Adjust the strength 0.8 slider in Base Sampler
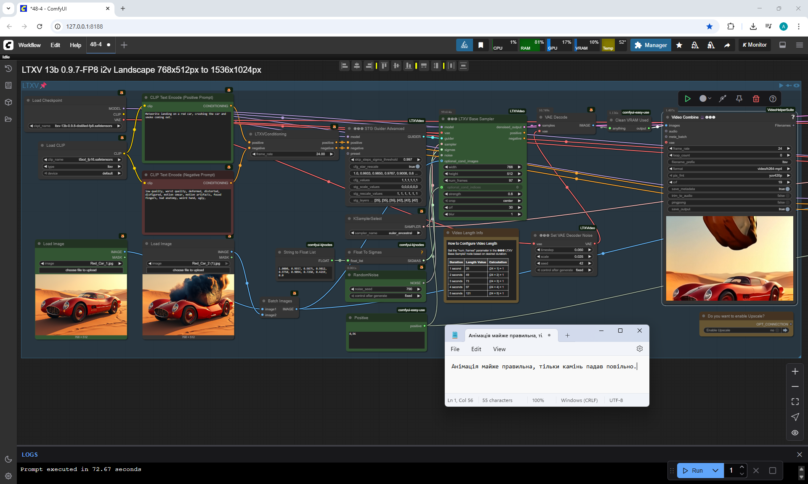Viewport: 808px width, 484px height. (x=483, y=194)
